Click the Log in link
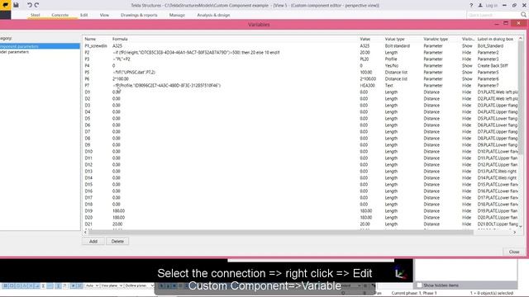This screenshot has width=529, height=297. (x=491, y=6)
